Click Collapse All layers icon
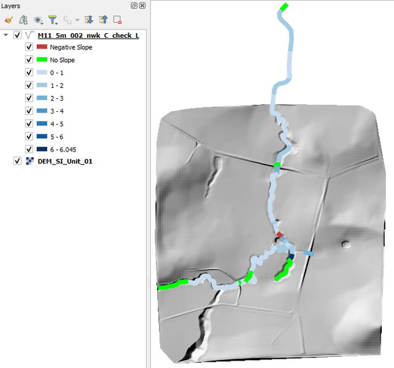Viewport: 394px width, 368px height. pos(103,20)
